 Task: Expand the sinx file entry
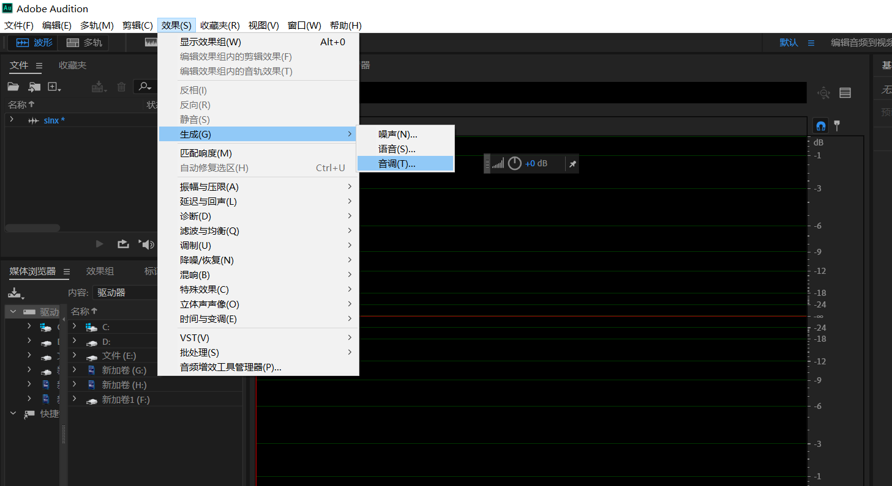(x=12, y=120)
